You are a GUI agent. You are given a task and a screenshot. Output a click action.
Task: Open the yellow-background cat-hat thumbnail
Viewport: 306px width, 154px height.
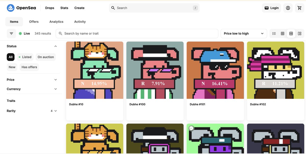95,139
